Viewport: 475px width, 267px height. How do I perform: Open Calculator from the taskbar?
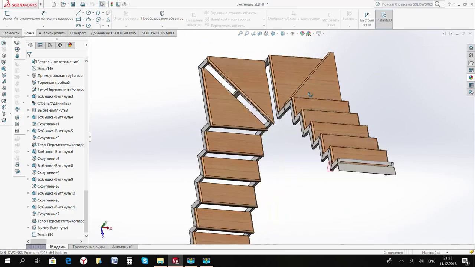point(130,261)
